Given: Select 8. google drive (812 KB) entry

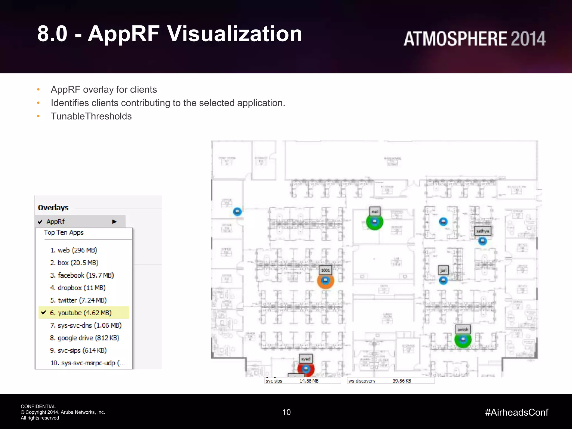Looking at the screenshot, I should pos(85,338).
